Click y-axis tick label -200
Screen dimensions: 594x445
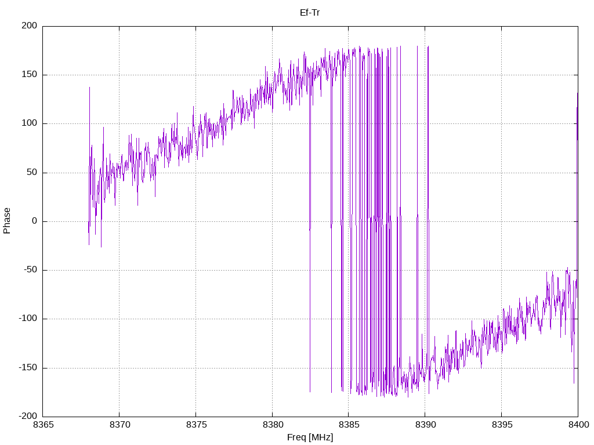pos(28,416)
